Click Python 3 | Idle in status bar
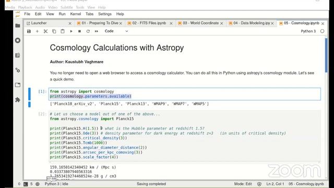Image resolution: width=334 pixels, height=188 pixels. 56,184
